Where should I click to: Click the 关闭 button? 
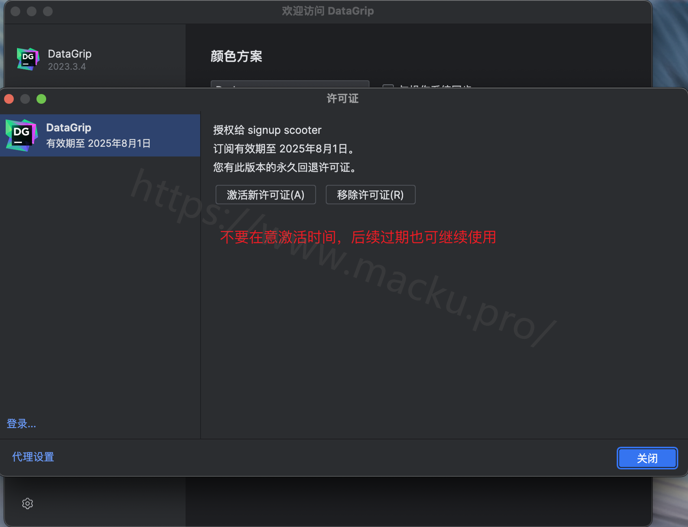point(647,458)
